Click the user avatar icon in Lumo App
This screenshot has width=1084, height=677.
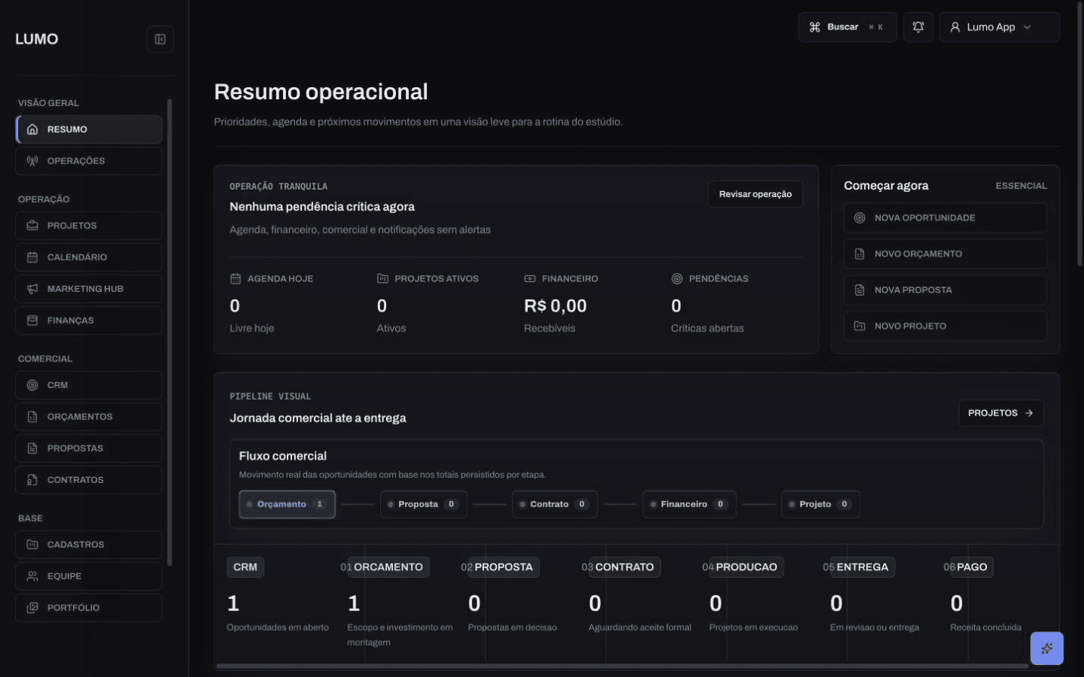[955, 27]
